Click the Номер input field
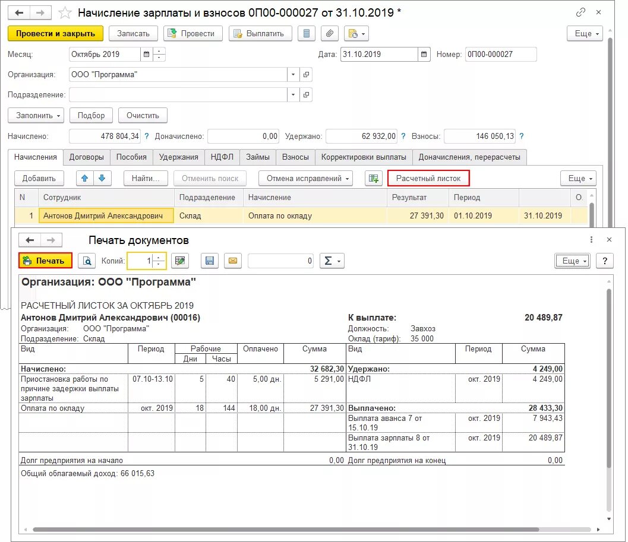628x542 pixels. tap(501, 55)
